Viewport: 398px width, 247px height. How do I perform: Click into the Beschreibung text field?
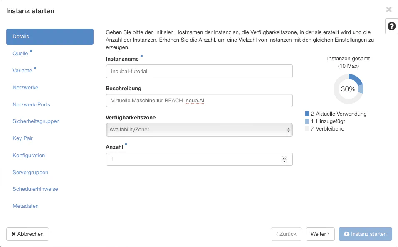click(199, 101)
